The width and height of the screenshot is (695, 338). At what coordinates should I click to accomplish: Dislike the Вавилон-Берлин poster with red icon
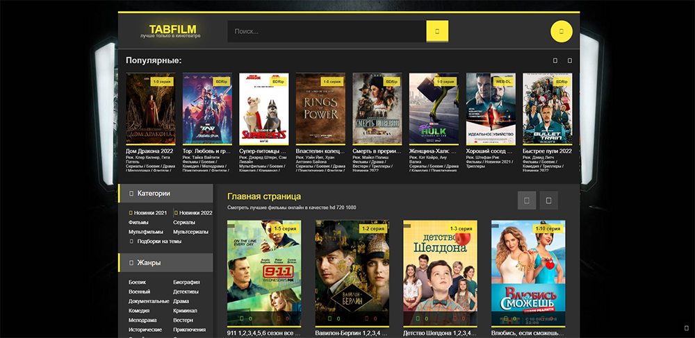coord(367,319)
